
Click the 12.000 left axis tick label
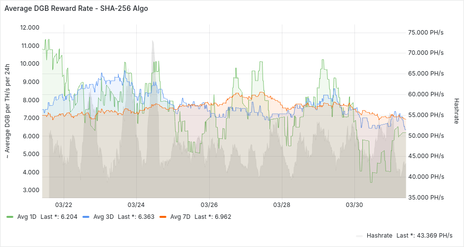pos(30,28)
